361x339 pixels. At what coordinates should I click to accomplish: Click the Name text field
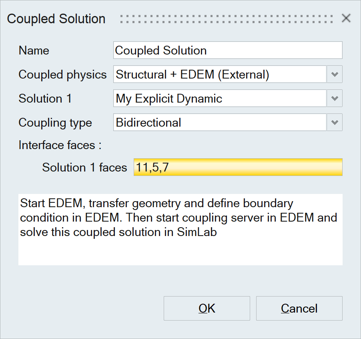[x=227, y=50]
